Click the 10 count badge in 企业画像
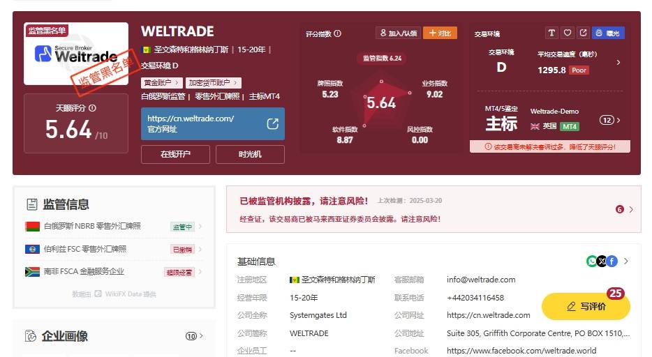652x357 pixels. 191,336
